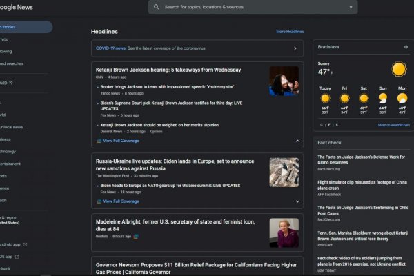Screen dimensions: 414x276
Task: Click full coverage icon under Russia-Ukraine story
Action: (x=99, y=201)
